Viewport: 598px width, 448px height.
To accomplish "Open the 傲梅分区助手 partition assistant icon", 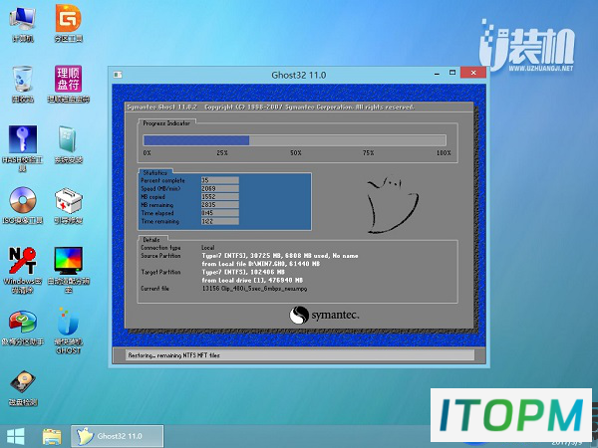I will [23, 328].
